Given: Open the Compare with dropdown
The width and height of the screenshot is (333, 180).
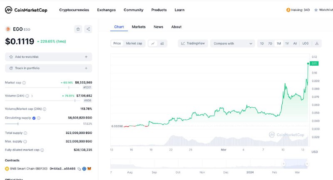Looking at the screenshot, I should click(233, 44).
